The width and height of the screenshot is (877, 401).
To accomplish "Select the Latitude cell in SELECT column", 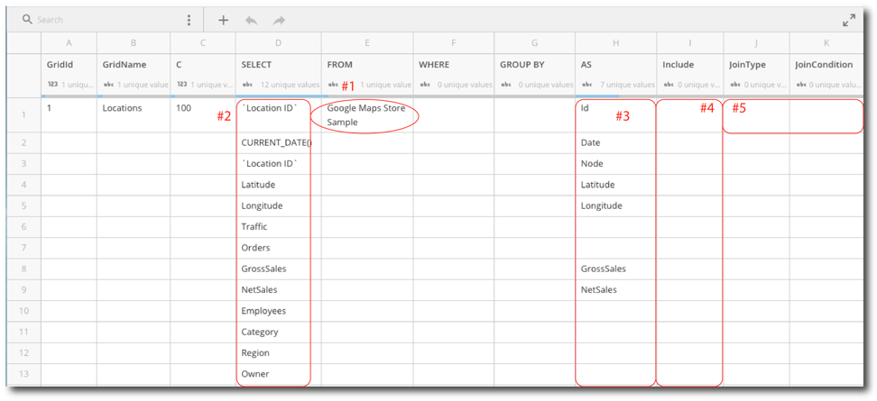I will click(x=279, y=185).
